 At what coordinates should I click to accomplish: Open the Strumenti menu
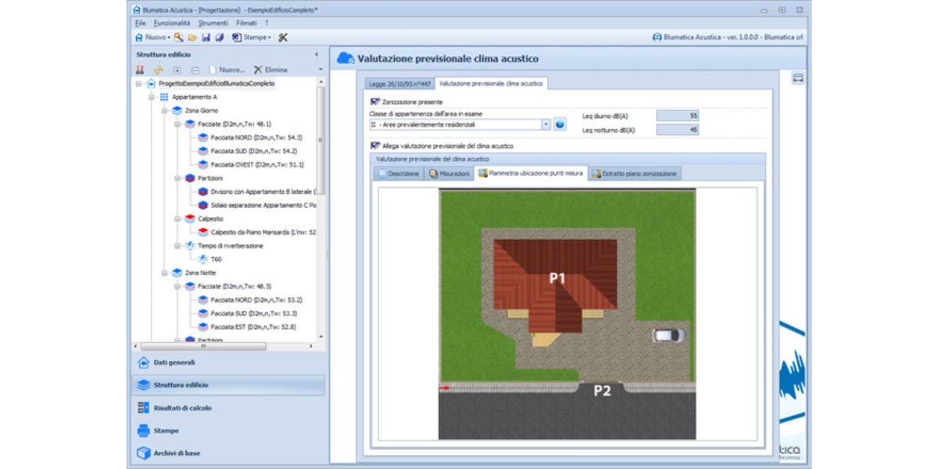pyautogui.click(x=213, y=23)
